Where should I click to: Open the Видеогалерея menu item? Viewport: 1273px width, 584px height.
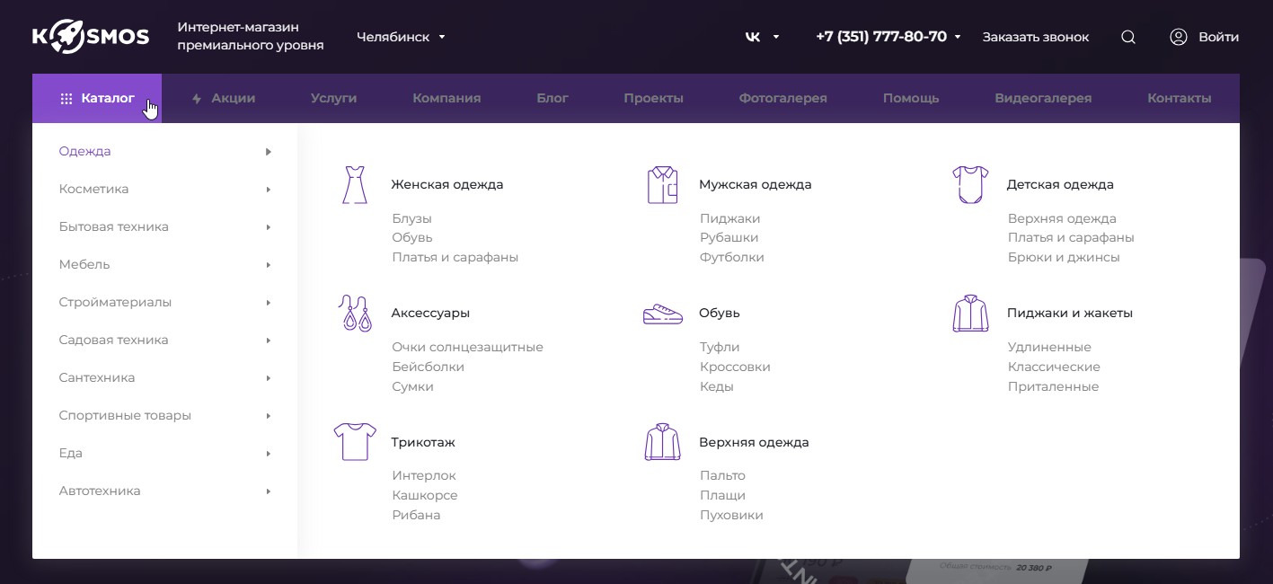(x=1043, y=99)
